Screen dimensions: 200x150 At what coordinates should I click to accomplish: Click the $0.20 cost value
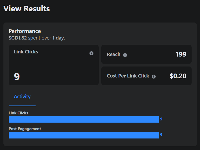[x=178, y=76]
